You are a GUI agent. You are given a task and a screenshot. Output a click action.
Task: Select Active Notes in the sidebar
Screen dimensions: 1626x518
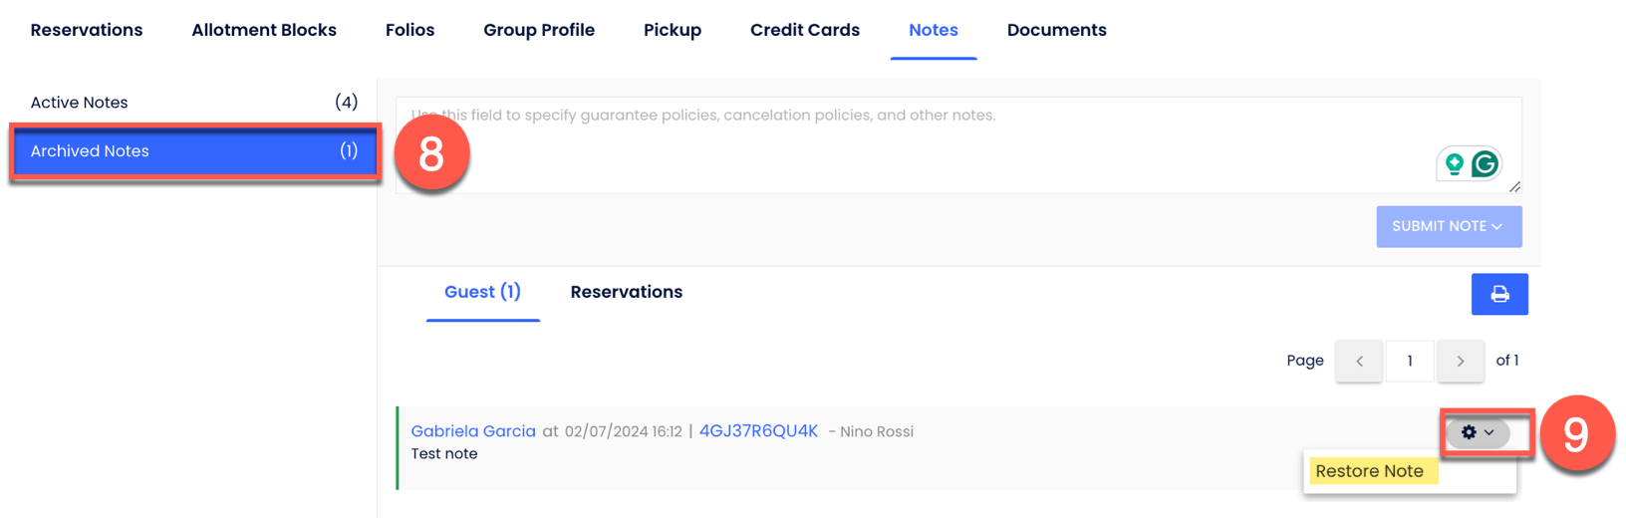pos(193,103)
